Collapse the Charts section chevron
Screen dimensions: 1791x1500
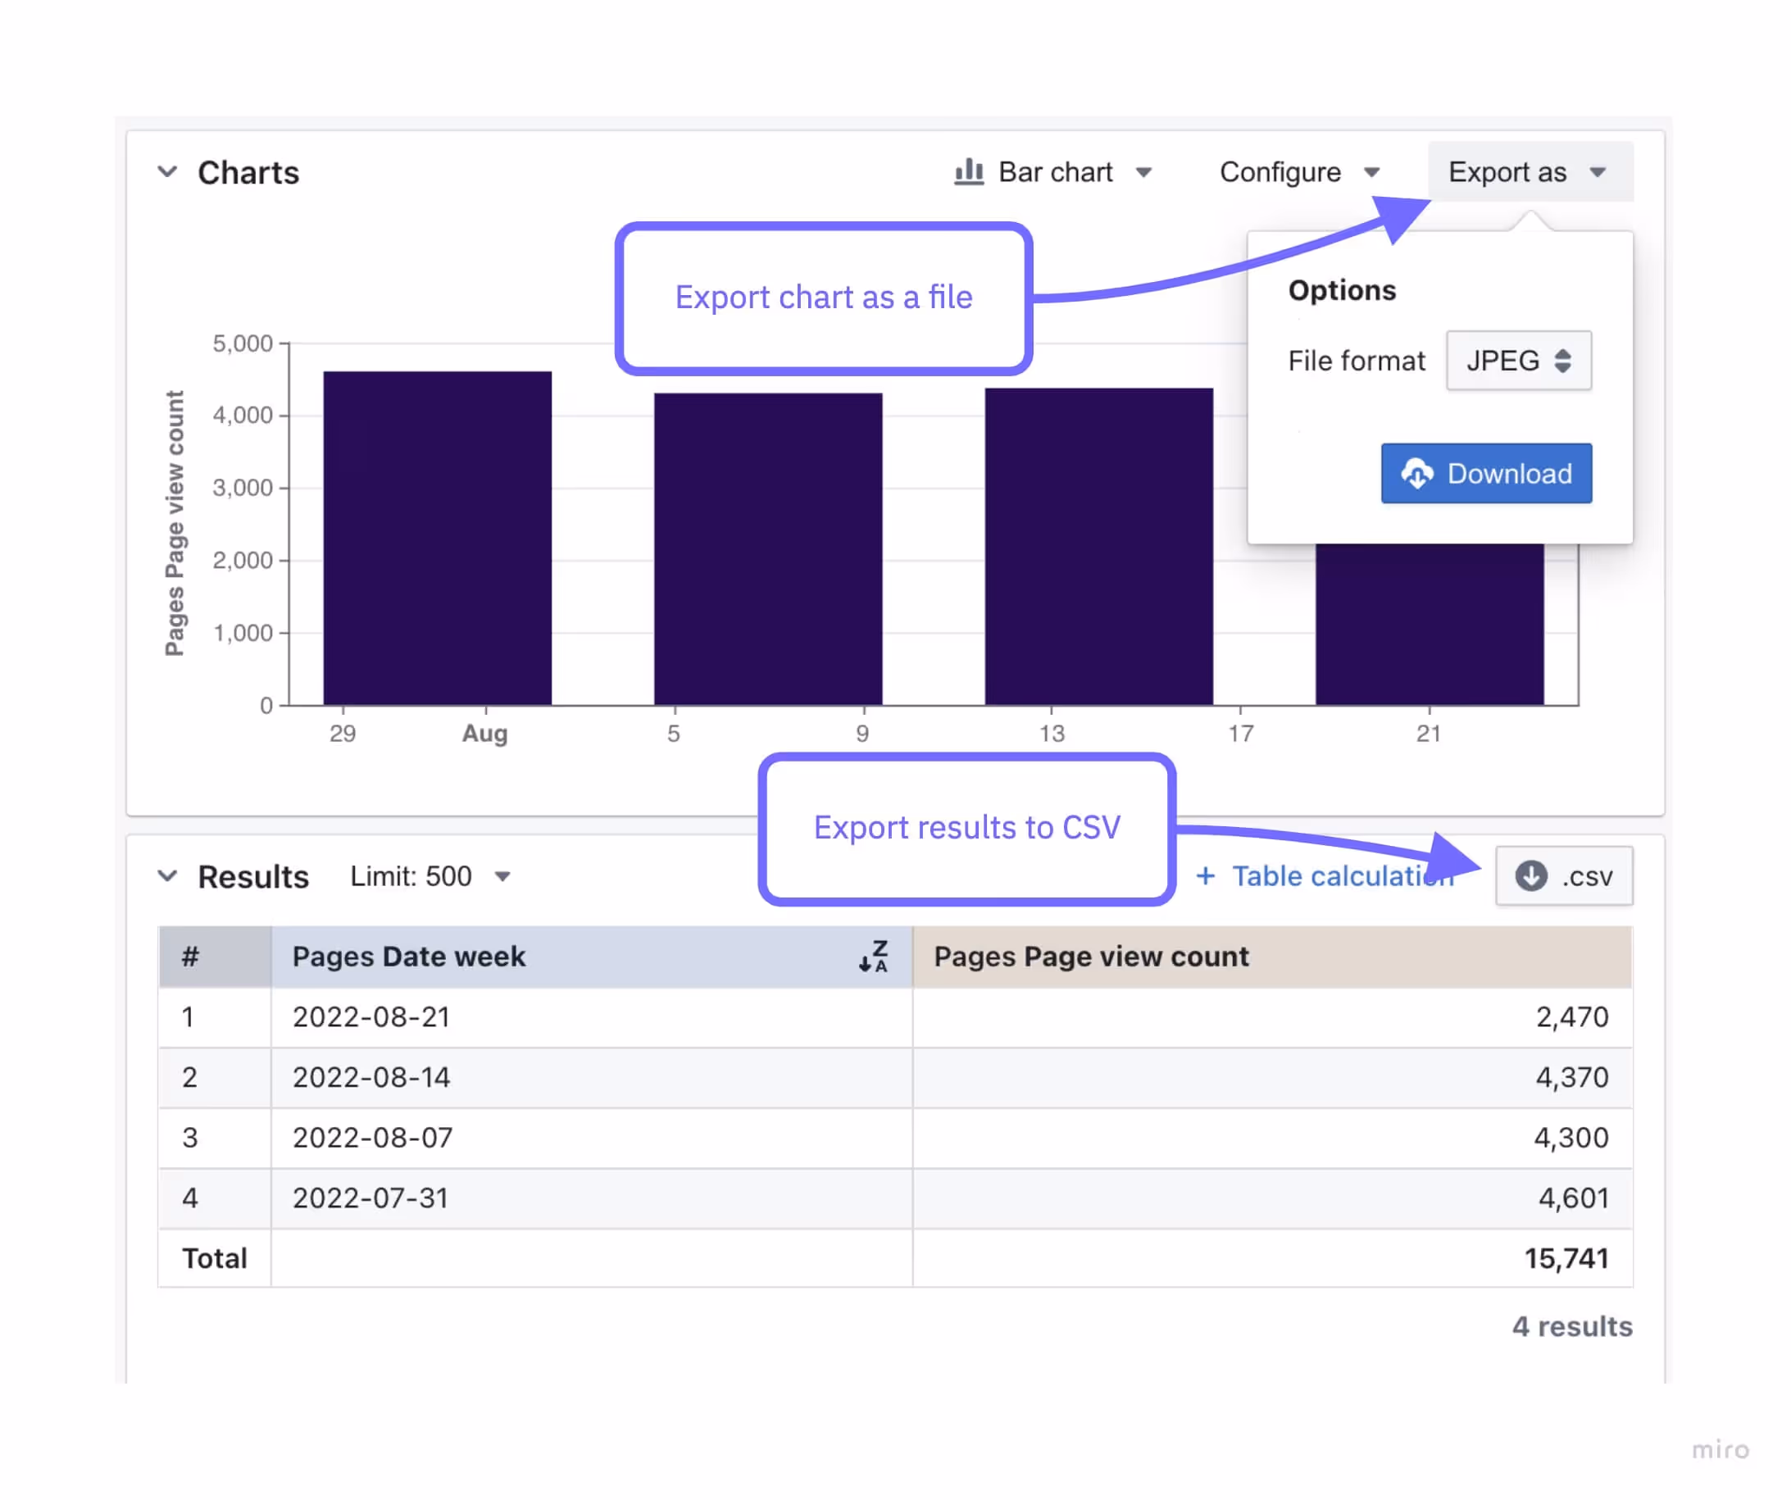(168, 172)
